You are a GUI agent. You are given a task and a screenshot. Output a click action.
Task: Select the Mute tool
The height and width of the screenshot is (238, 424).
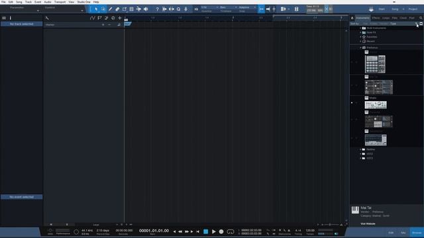coord(131,9)
